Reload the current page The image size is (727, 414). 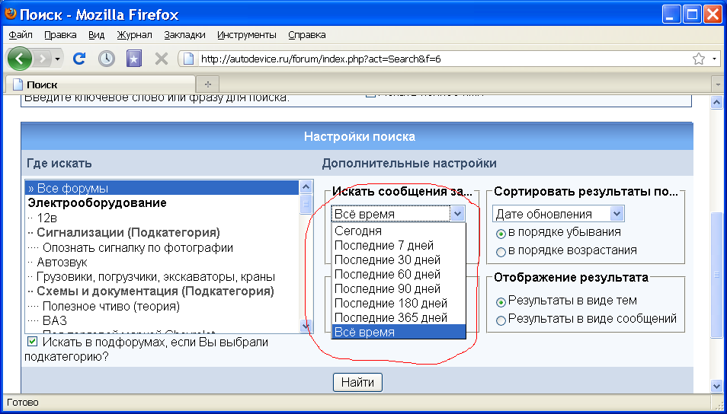click(79, 59)
